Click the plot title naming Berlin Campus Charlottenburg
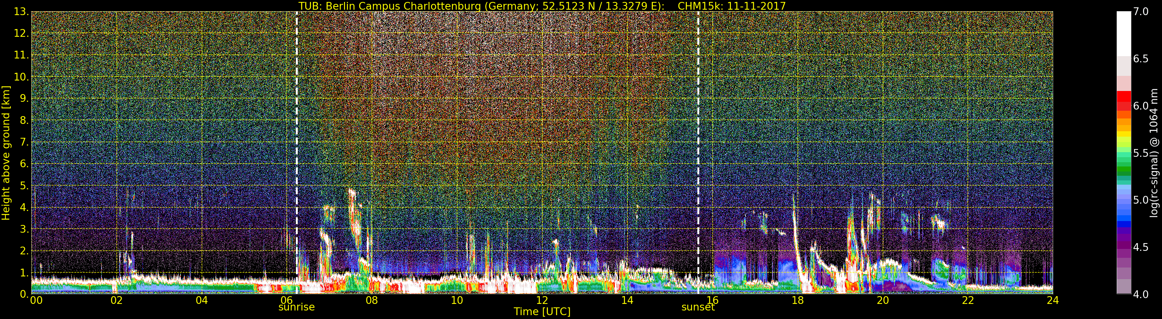 (542, 6)
